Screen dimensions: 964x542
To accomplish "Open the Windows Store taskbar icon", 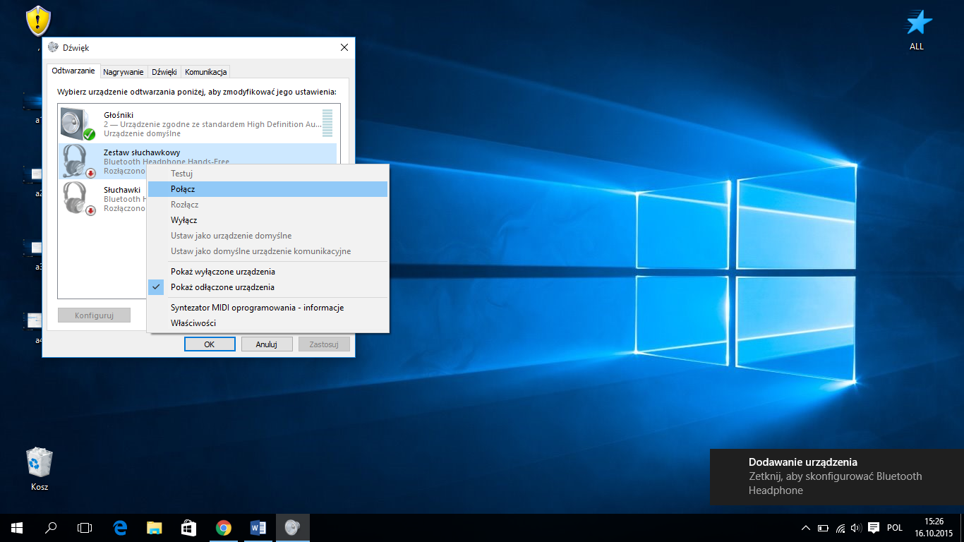I will point(188,528).
